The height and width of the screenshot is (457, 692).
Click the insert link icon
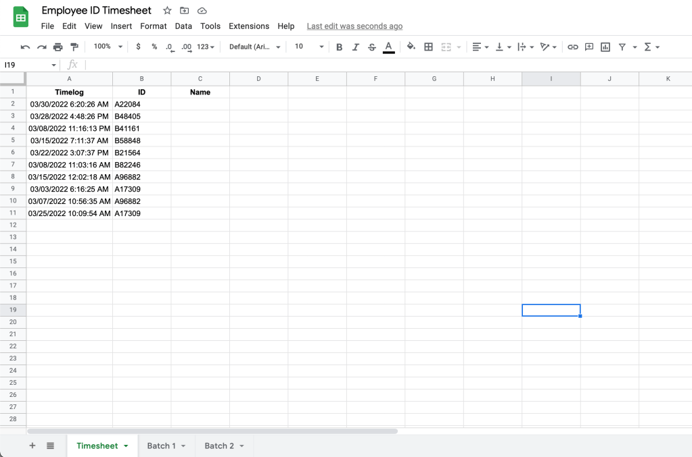tap(573, 47)
